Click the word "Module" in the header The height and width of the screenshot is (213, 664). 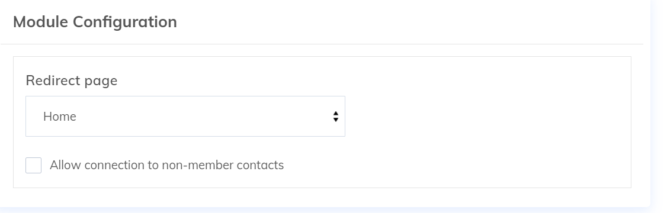click(x=41, y=21)
